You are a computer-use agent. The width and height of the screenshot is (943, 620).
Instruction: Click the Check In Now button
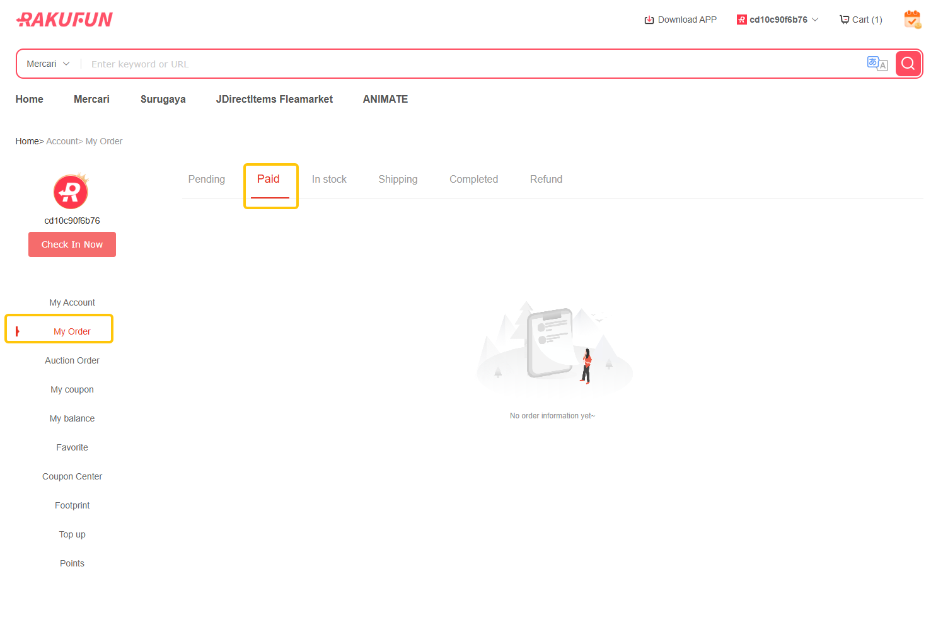72,244
